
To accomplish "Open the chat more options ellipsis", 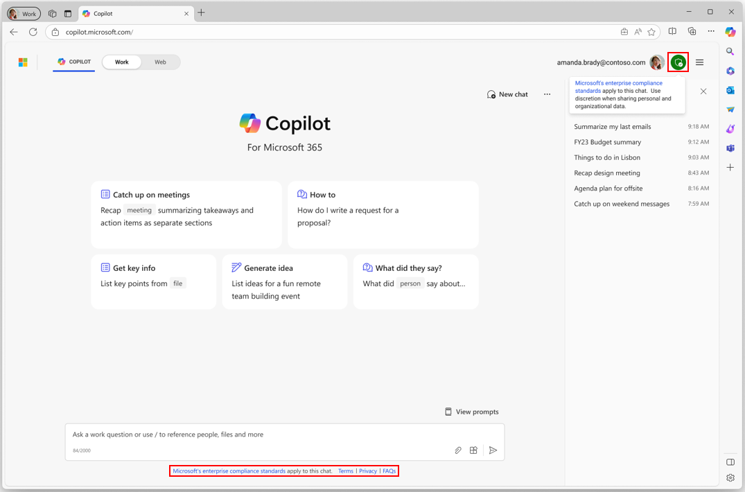I will pos(547,94).
